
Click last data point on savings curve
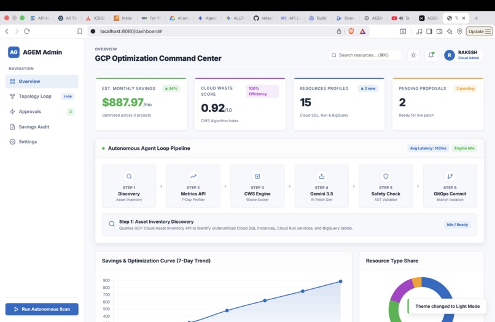tap(340, 281)
